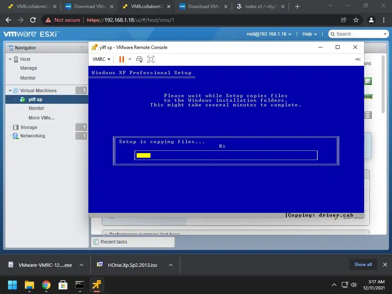This screenshot has height=294, width=392.
Task: Click the address bar URL
Action: coord(130,20)
